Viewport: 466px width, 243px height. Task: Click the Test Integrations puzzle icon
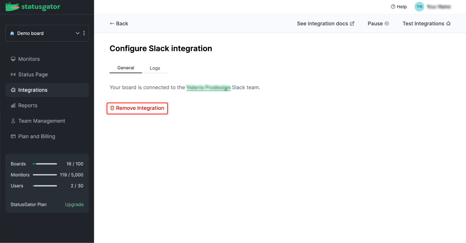[448, 24]
